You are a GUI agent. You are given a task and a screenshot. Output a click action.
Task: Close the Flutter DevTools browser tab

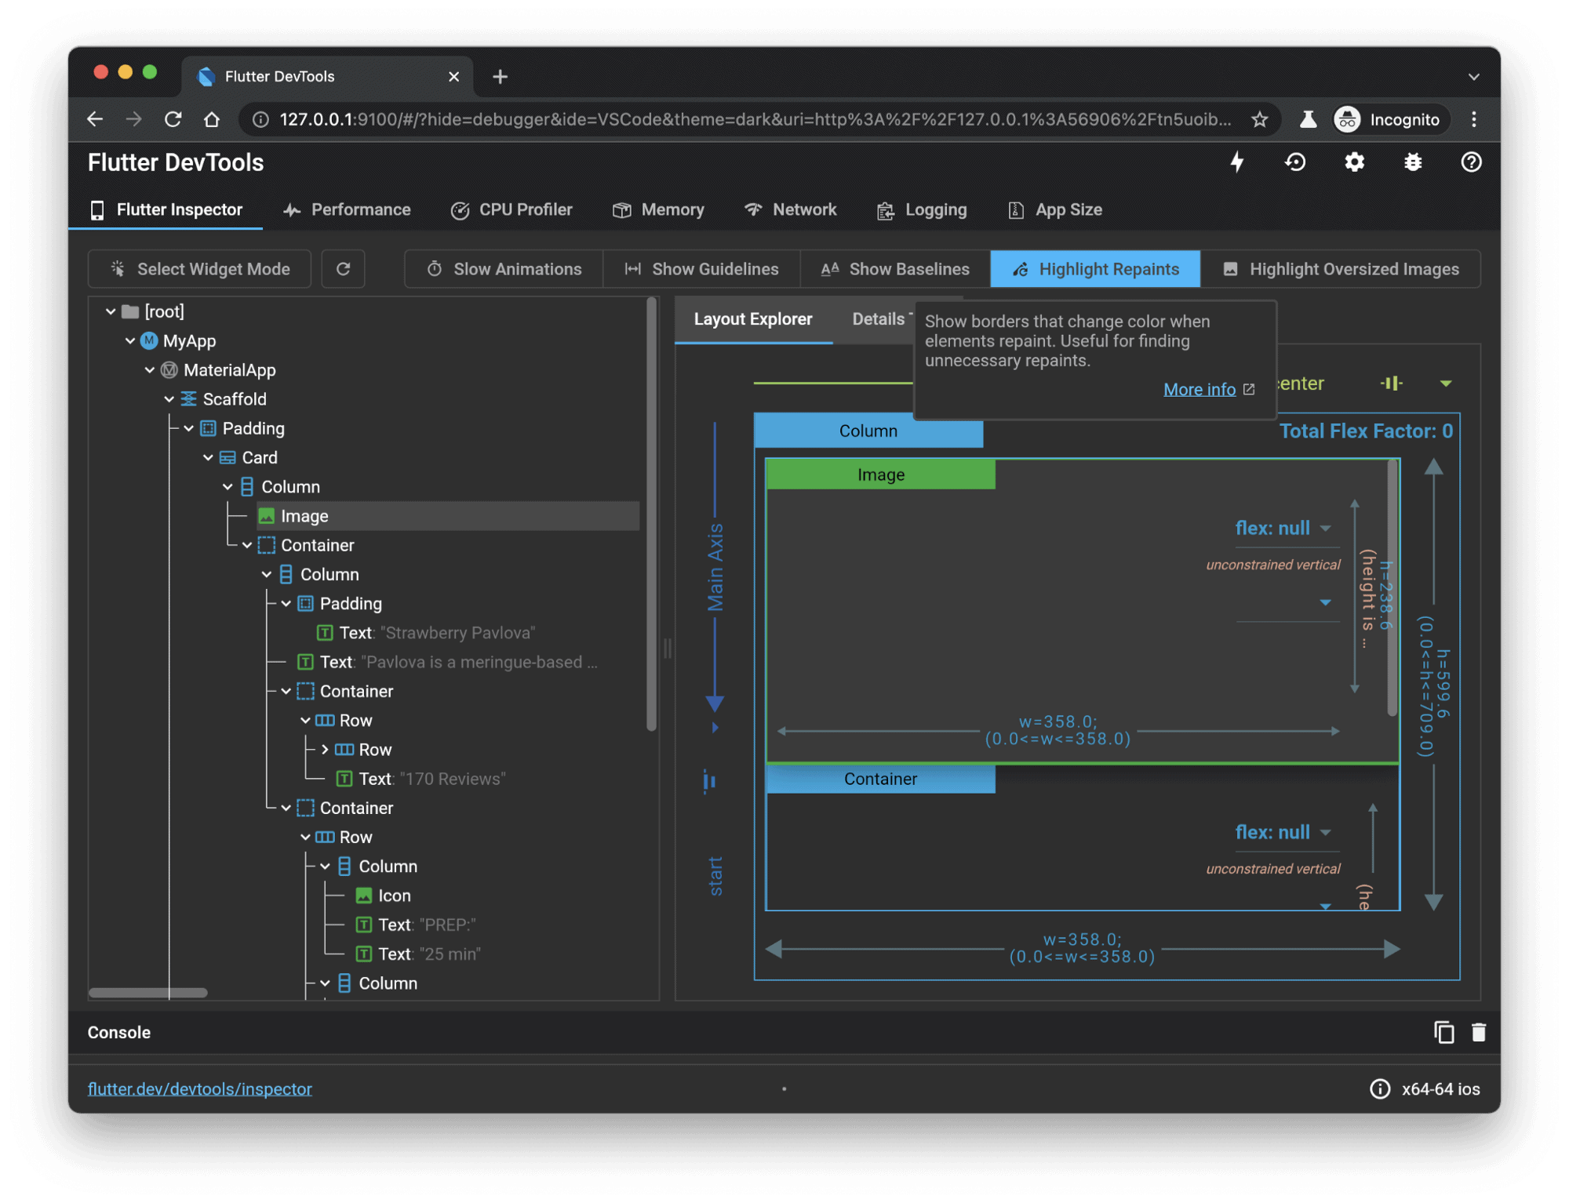(x=453, y=76)
